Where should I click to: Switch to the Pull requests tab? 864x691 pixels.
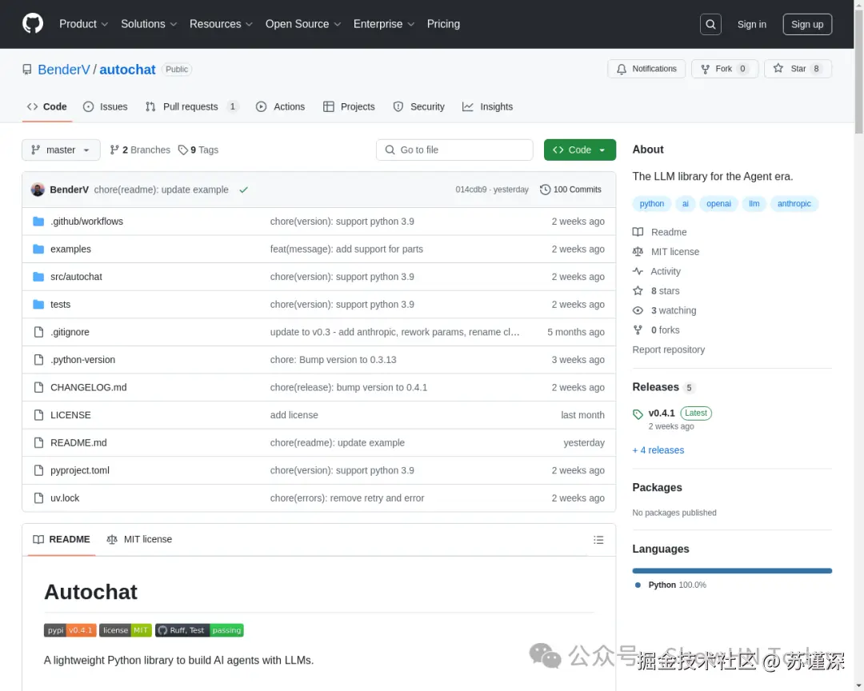[x=192, y=107]
